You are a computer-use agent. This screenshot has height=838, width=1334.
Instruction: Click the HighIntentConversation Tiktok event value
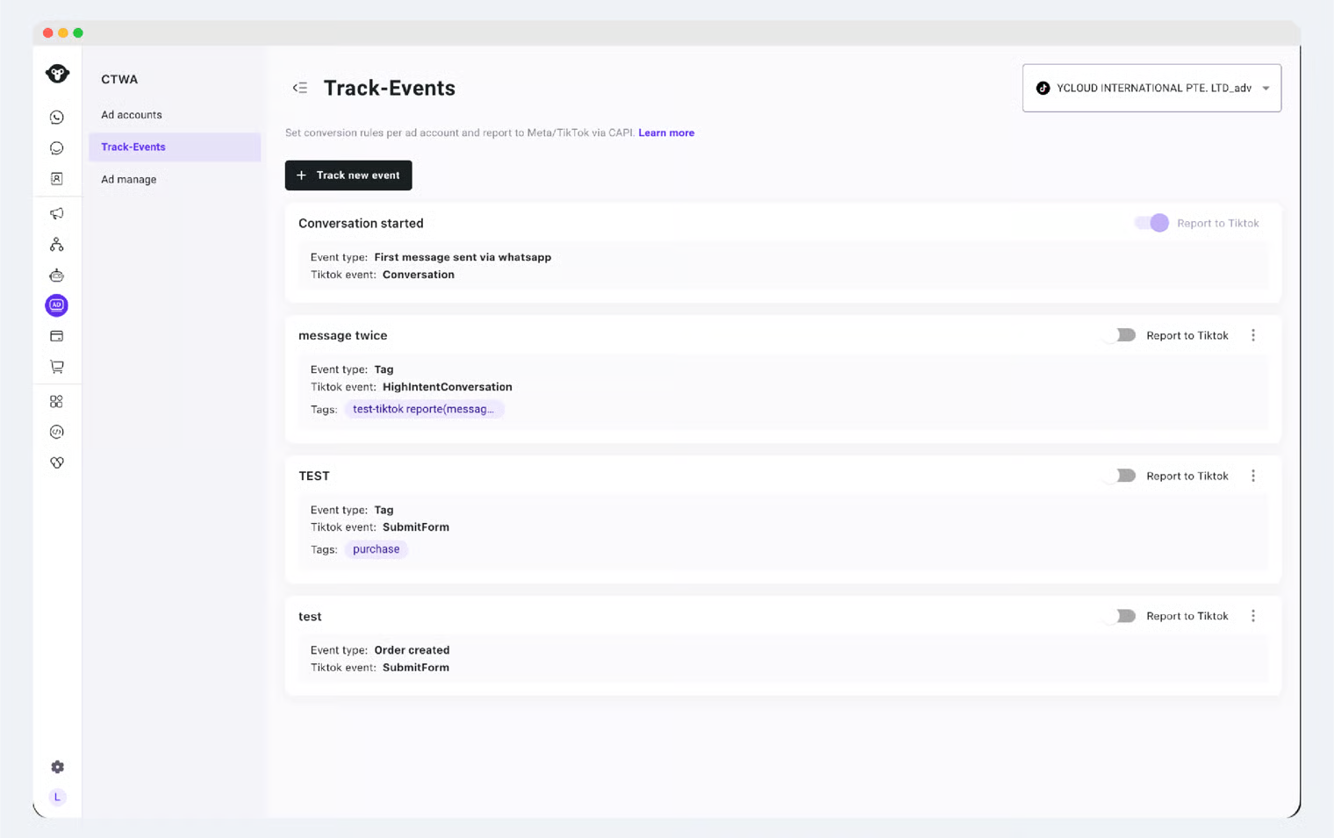(448, 387)
